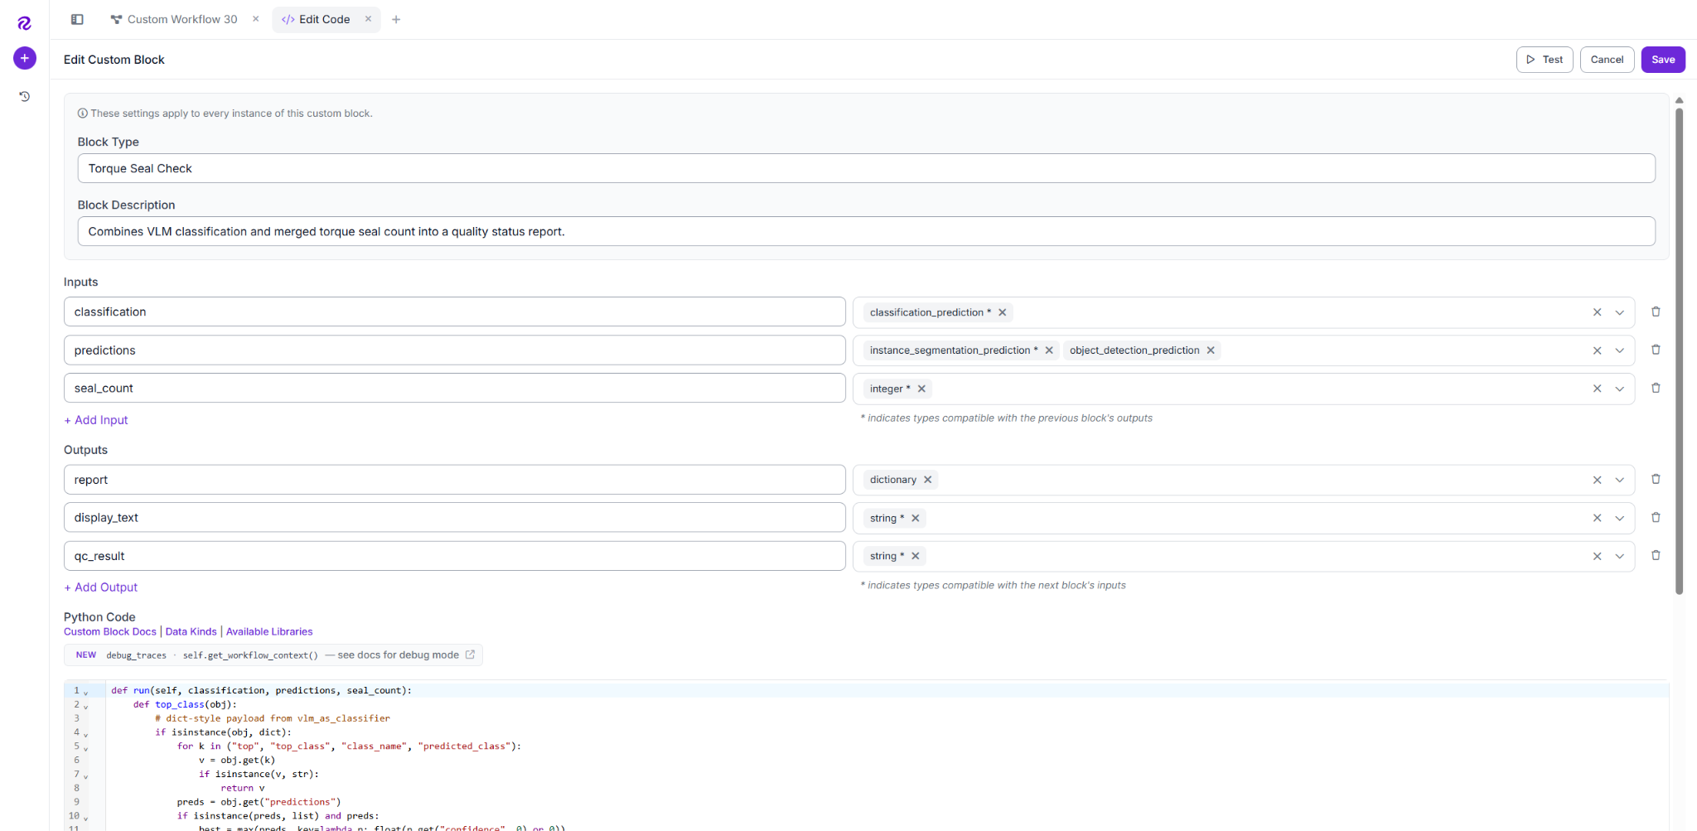
Task: Expand type dropdown for qc_result output
Action: [1619, 556]
